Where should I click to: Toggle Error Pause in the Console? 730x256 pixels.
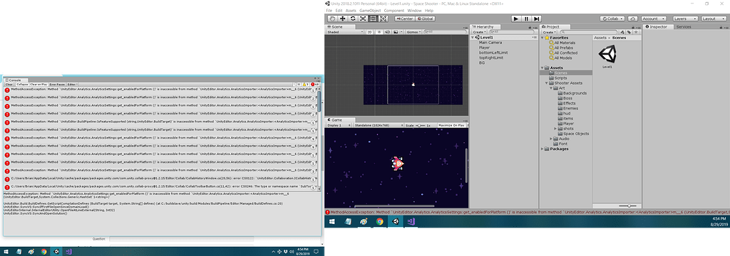[57, 85]
